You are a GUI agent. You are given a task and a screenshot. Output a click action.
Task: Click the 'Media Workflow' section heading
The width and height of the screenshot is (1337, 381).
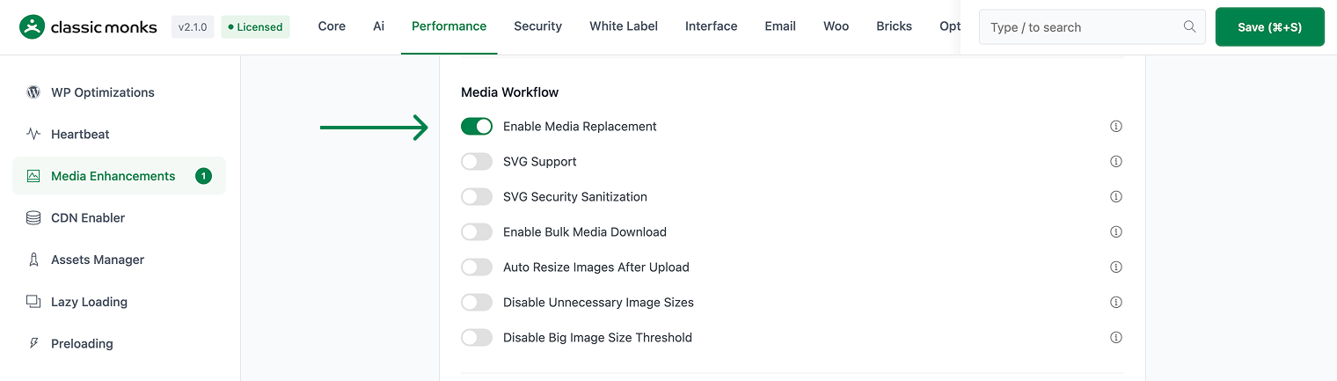510,92
